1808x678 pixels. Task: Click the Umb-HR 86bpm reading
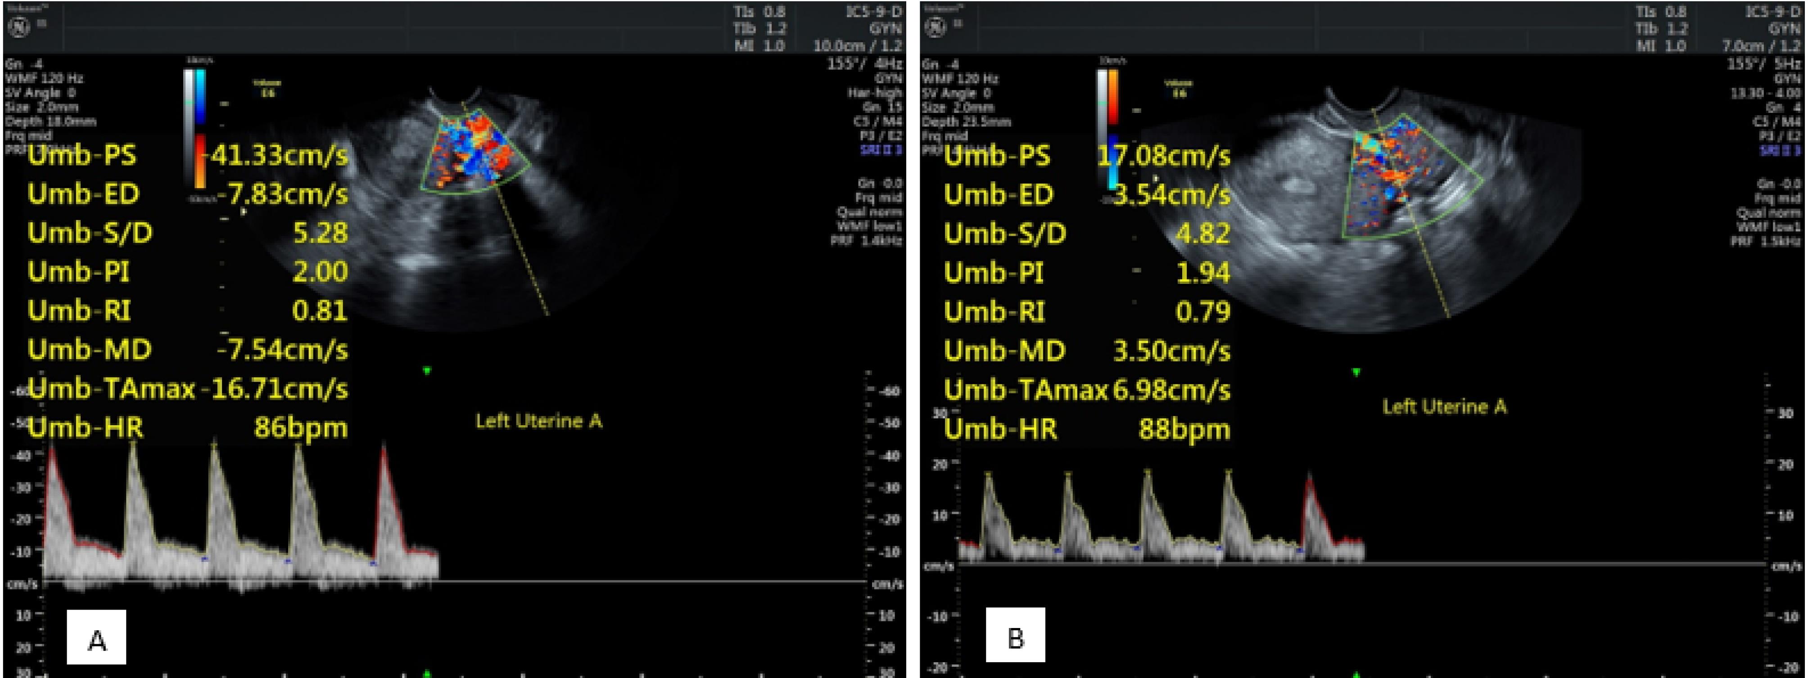coord(300,427)
